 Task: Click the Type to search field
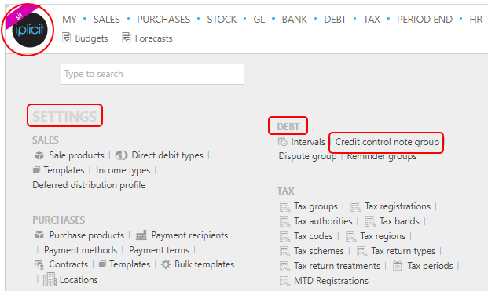point(152,74)
